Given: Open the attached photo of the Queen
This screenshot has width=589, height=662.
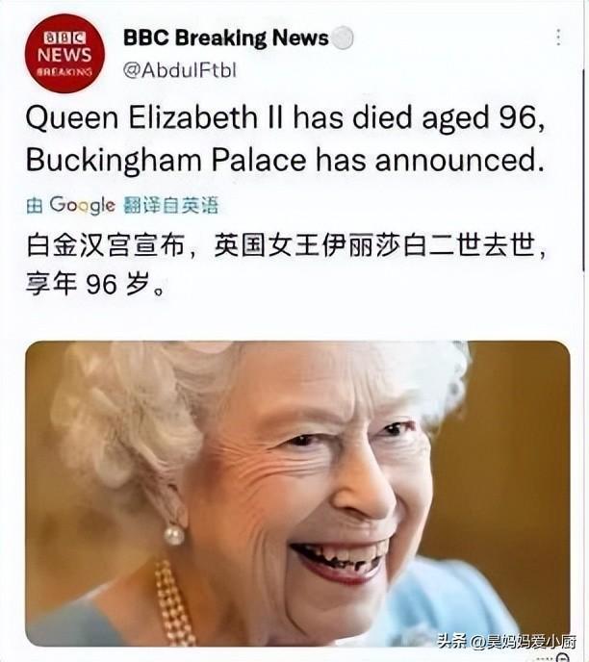Looking at the screenshot, I should pyautogui.click(x=297, y=493).
